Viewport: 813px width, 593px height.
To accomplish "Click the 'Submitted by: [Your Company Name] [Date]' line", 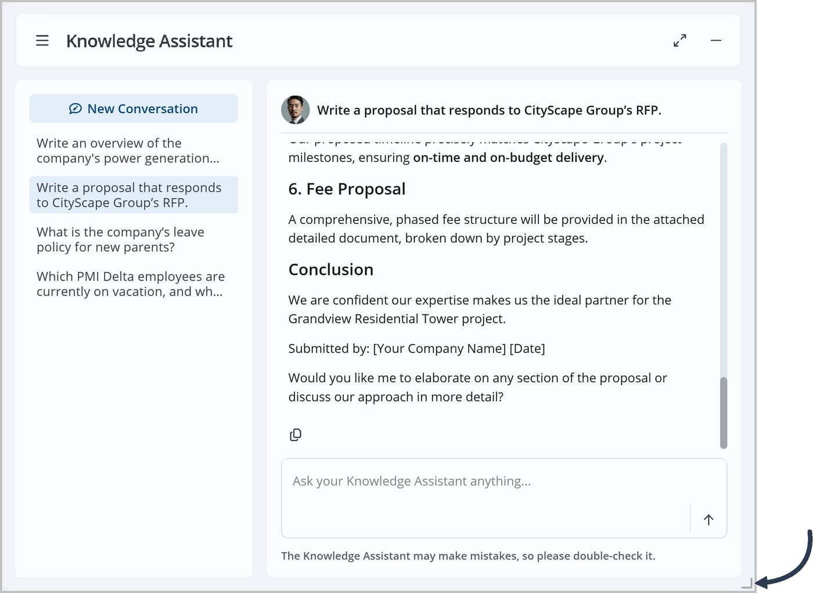I will [416, 349].
